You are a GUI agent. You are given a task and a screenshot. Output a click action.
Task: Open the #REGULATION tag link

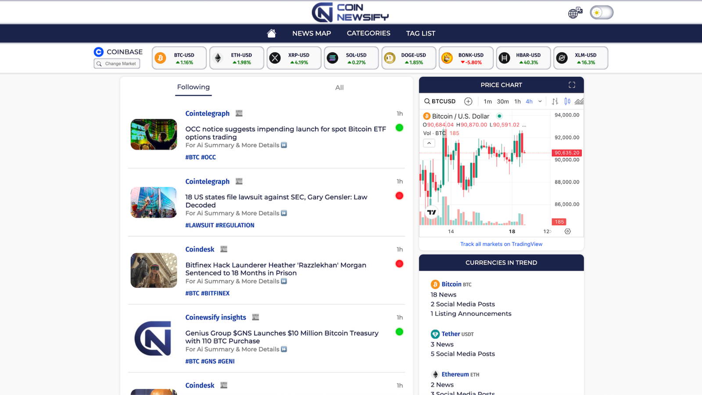235,225
